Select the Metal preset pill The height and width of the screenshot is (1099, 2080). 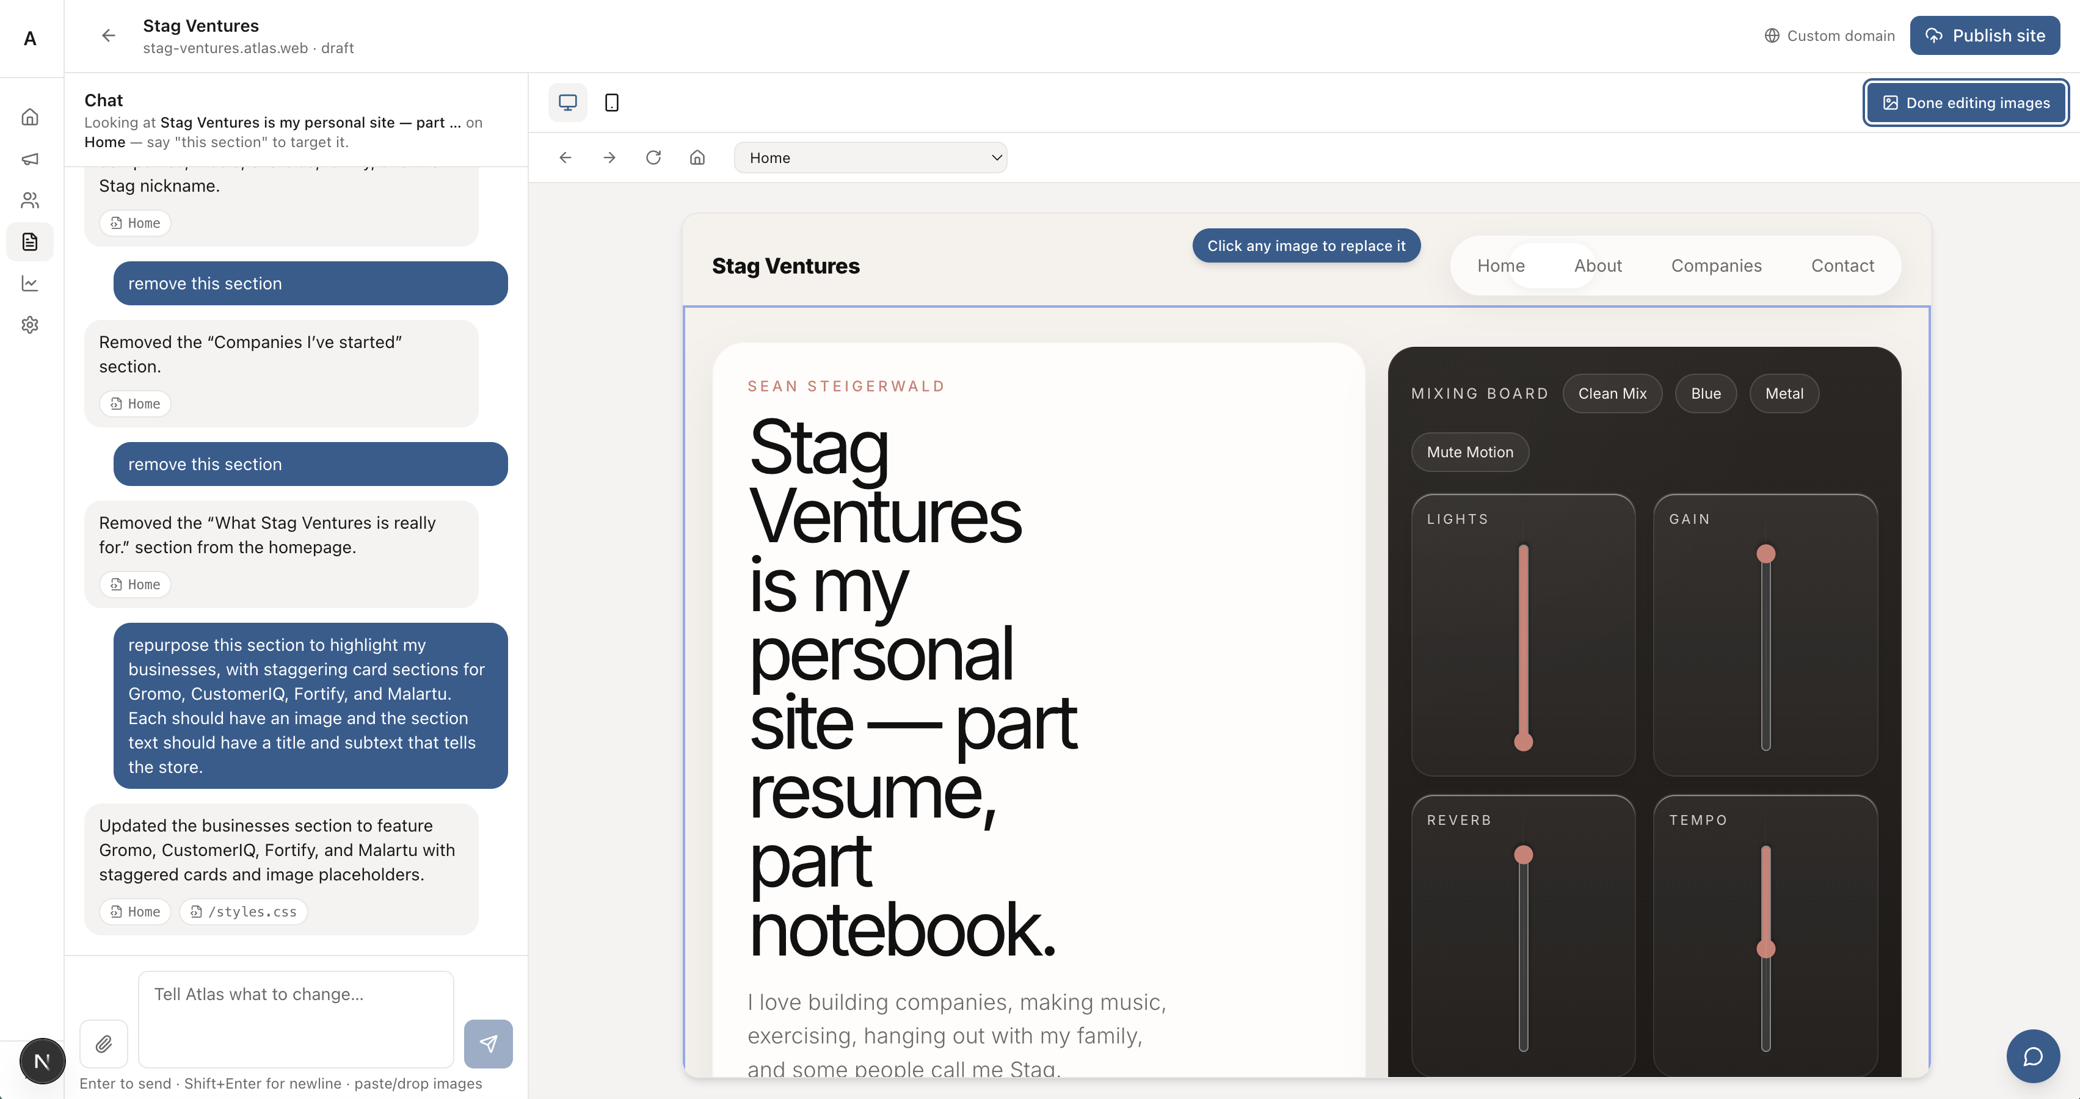(1784, 393)
